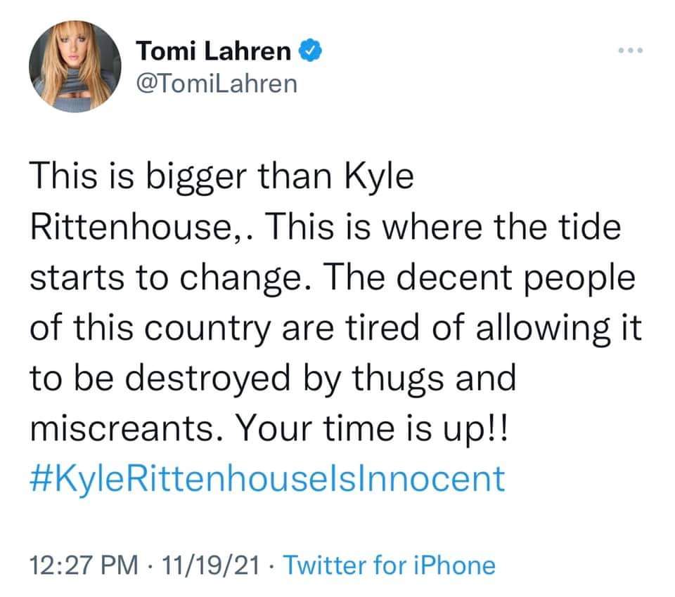Click the blue verified checkmark badge
675x597 pixels.
309,52
